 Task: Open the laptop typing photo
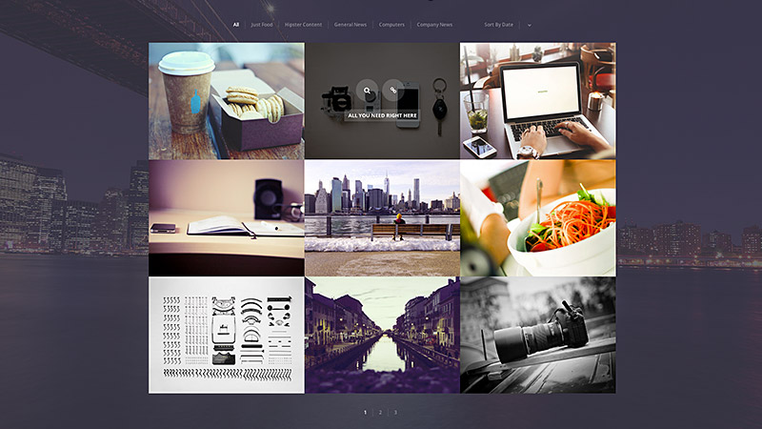[x=537, y=101]
